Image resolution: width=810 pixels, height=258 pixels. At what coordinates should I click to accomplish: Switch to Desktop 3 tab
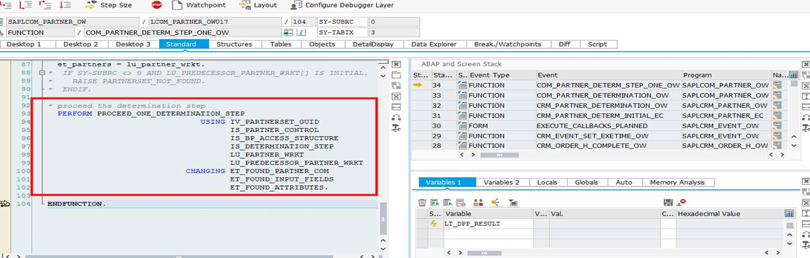tap(133, 44)
